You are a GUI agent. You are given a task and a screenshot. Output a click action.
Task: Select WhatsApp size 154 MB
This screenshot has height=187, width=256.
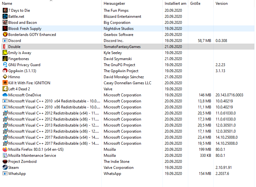[205, 174]
